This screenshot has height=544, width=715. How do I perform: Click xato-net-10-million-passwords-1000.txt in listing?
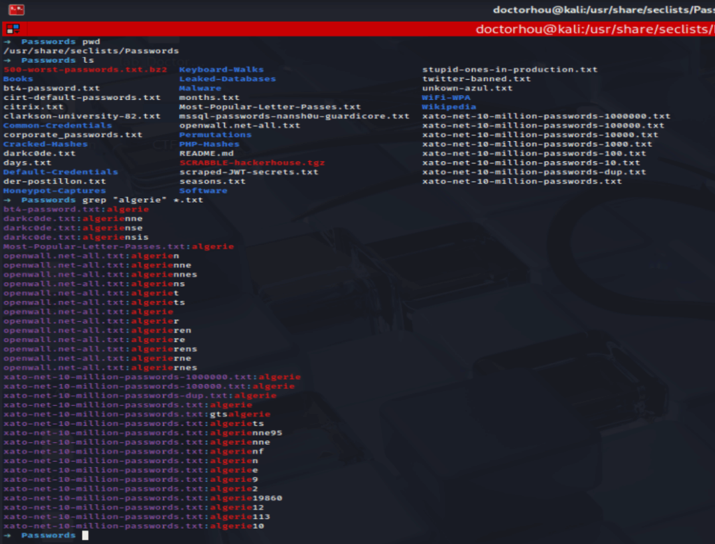point(537,144)
